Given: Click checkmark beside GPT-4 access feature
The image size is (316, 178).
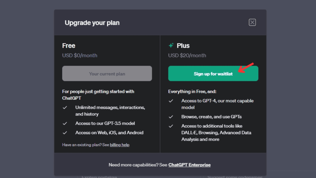Looking at the screenshot, I should [171, 101].
